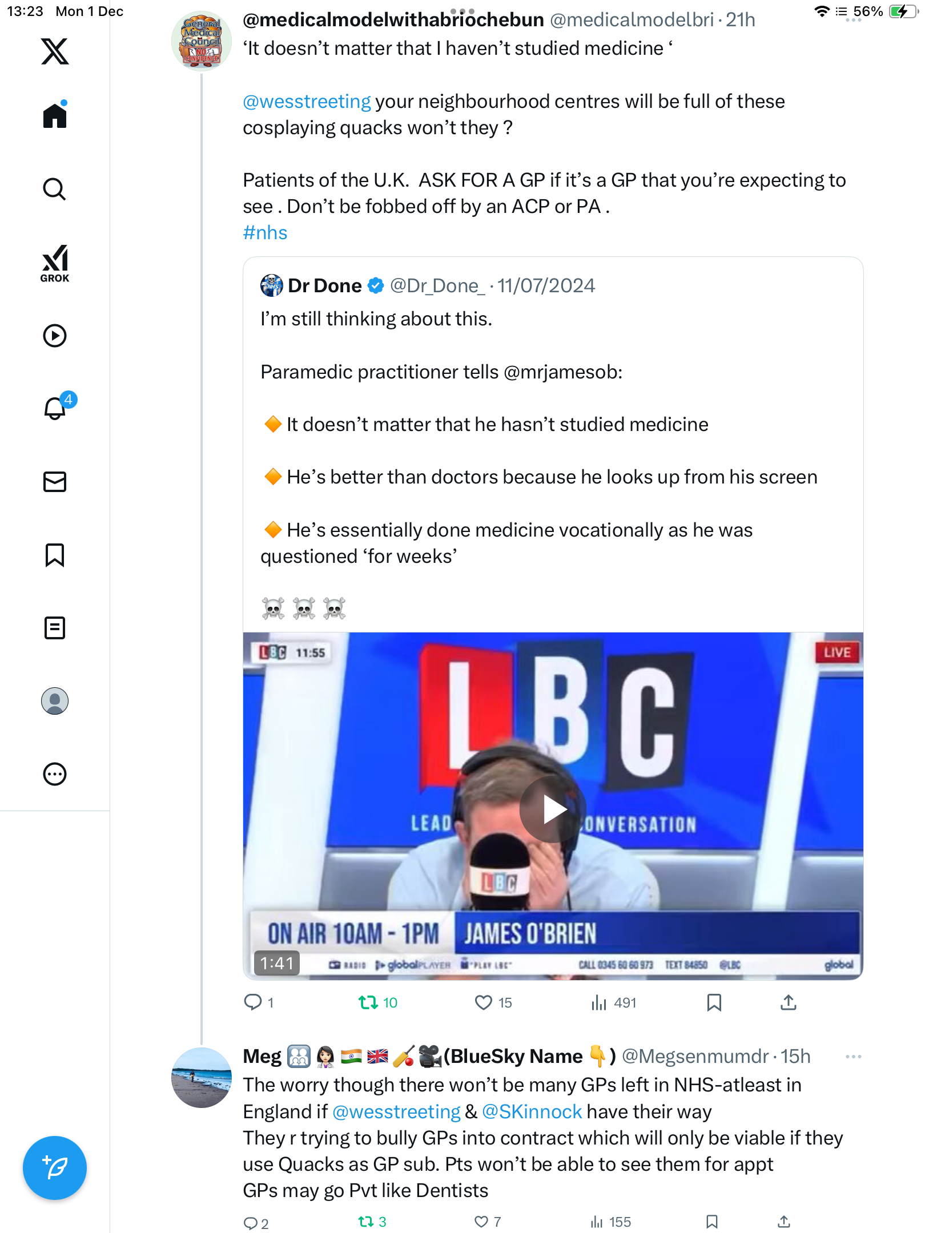
Task: Open direct messages envelope
Action: 55,482
